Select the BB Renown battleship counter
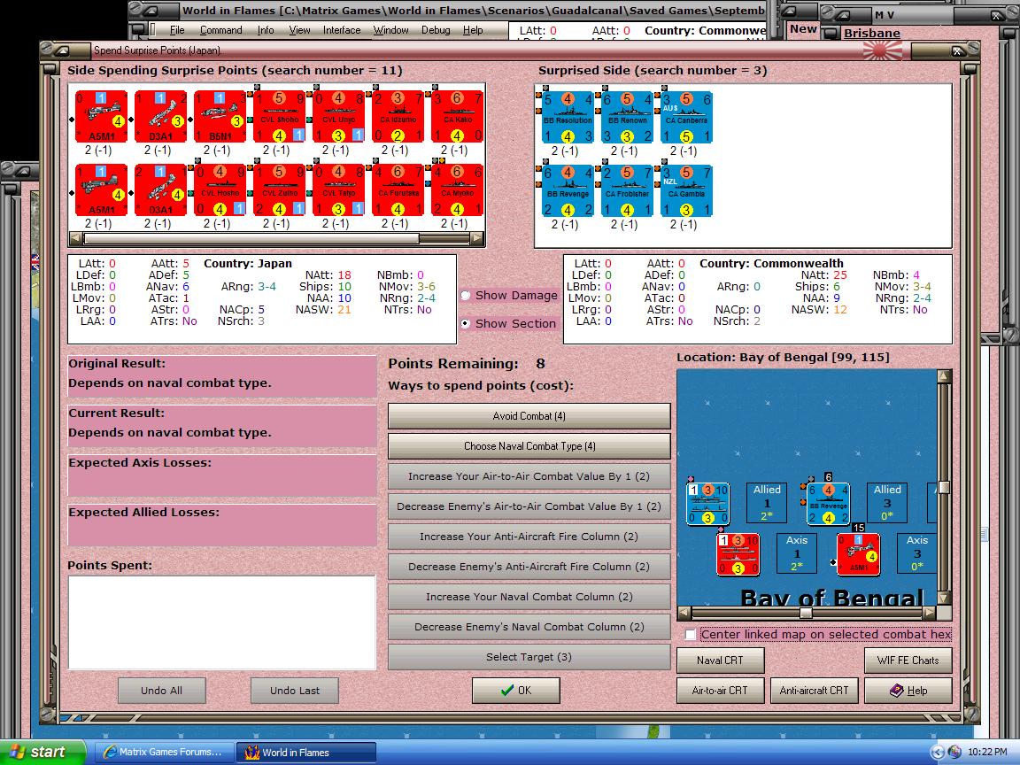This screenshot has width=1020, height=765. tap(627, 117)
